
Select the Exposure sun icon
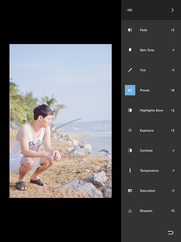click(x=130, y=130)
